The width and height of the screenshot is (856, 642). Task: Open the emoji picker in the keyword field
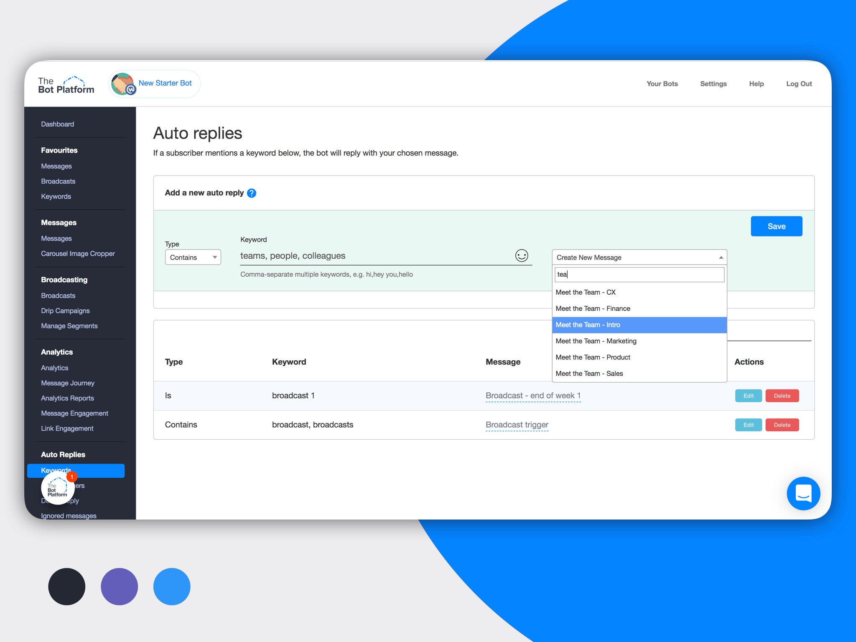521,255
